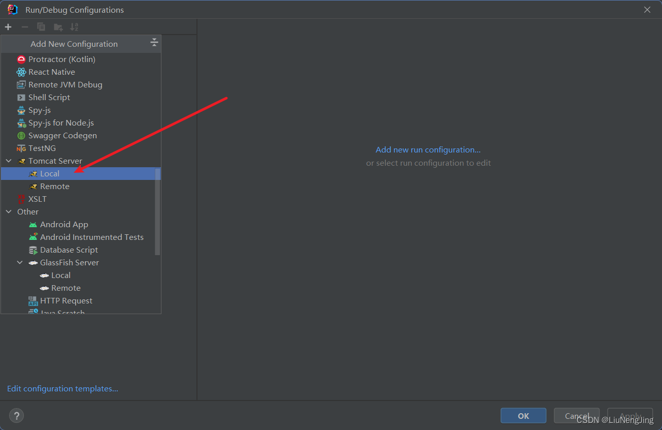The height and width of the screenshot is (430, 662).
Task: Collapse the GlassFish Server tree node
Action: click(20, 263)
